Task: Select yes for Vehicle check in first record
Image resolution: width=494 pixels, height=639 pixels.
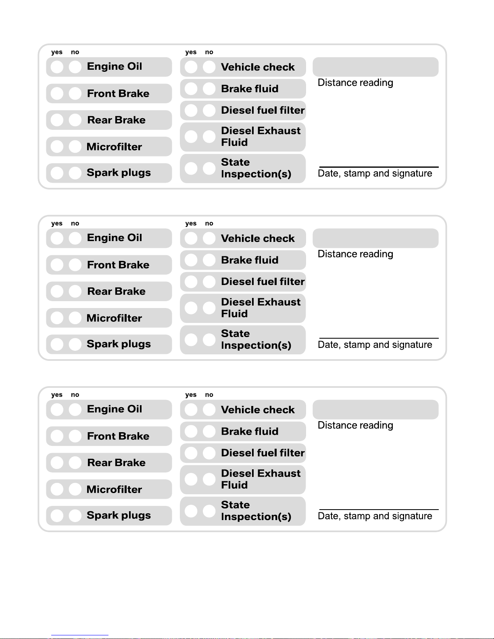Action: pyautogui.click(x=191, y=67)
